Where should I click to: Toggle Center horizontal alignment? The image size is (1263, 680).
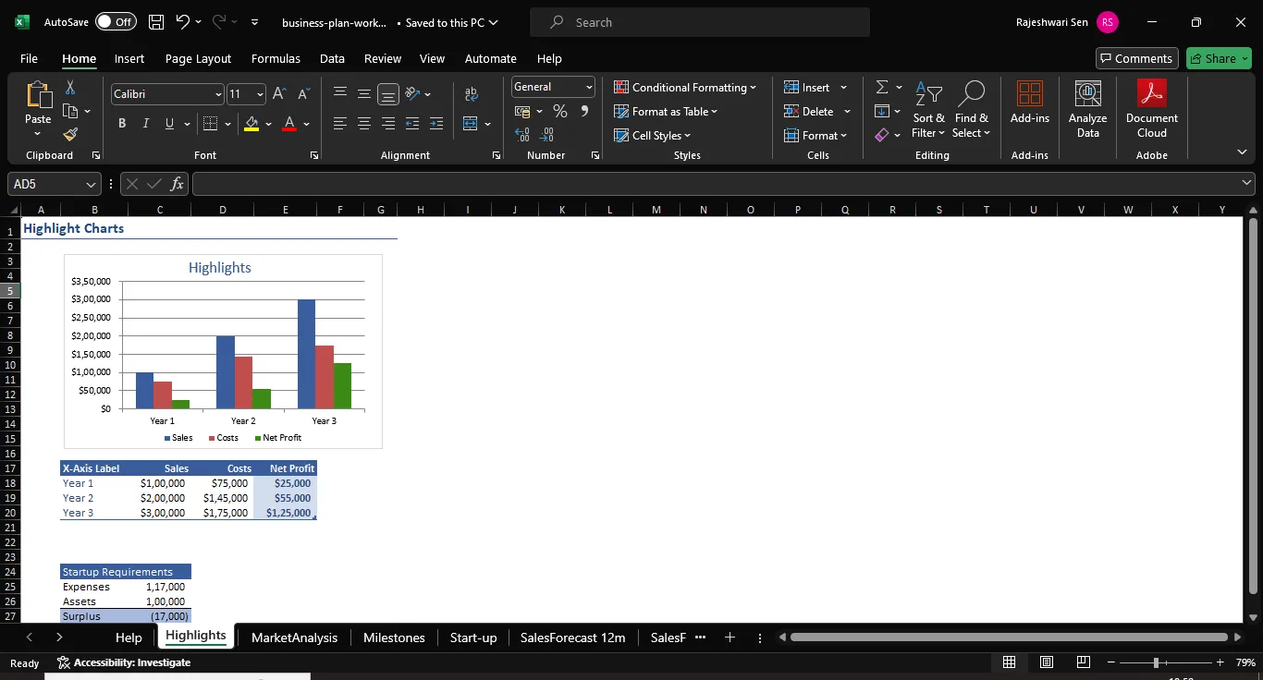(x=364, y=124)
